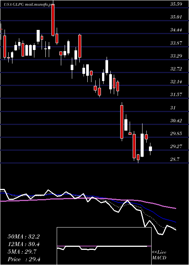Click the last white candle near 29.27
This screenshot has height=265, width=189.
(150, 149)
